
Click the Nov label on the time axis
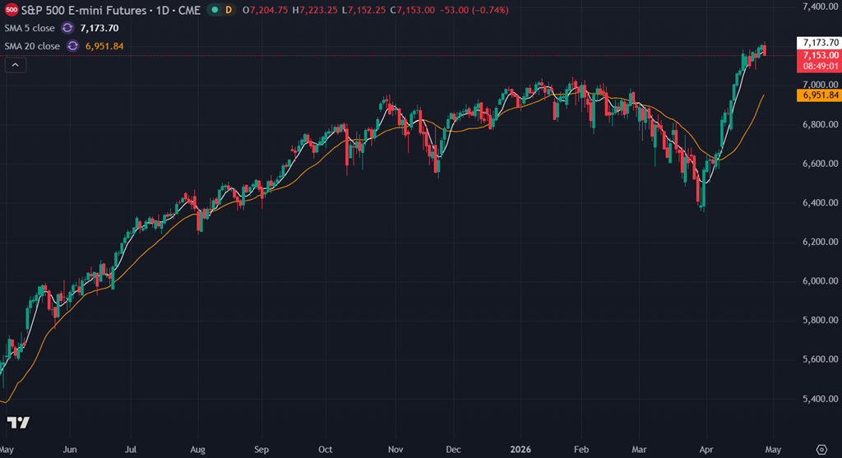(396, 450)
